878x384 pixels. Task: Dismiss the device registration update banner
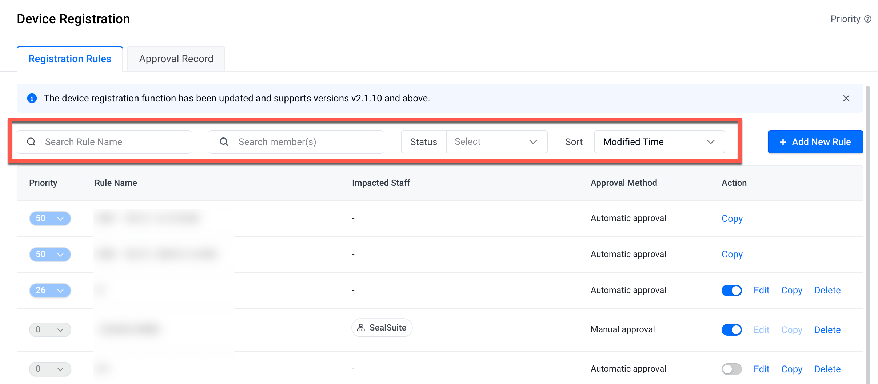click(846, 98)
